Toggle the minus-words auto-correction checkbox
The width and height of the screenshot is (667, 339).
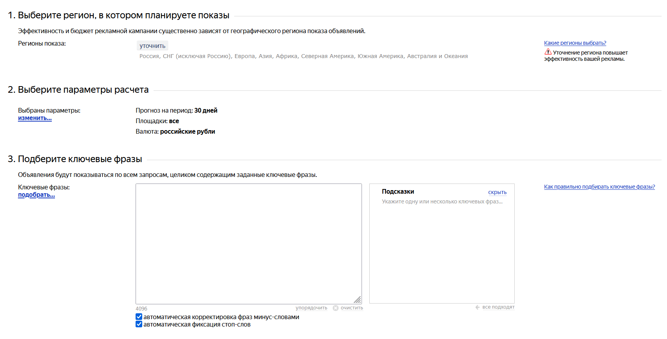click(x=139, y=317)
